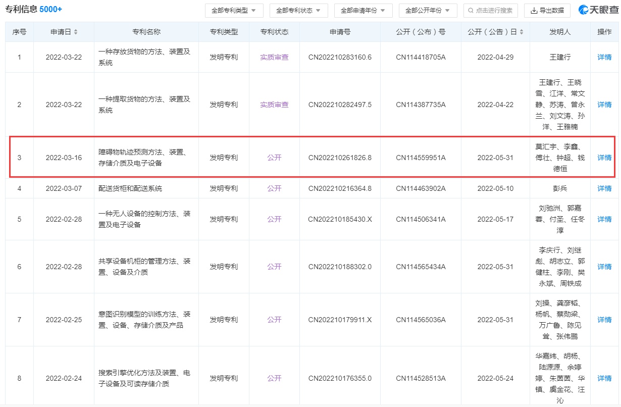Open details for patent row 3
This screenshot has height=407, width=621.
click(604, 158)
